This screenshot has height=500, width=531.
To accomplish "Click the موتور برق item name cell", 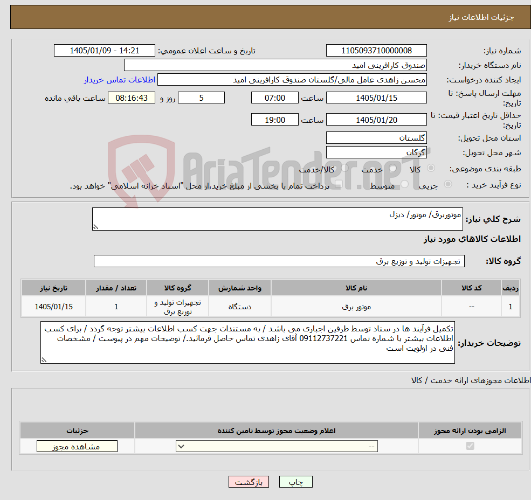I will pyautogui.click(x=356, y=307).
